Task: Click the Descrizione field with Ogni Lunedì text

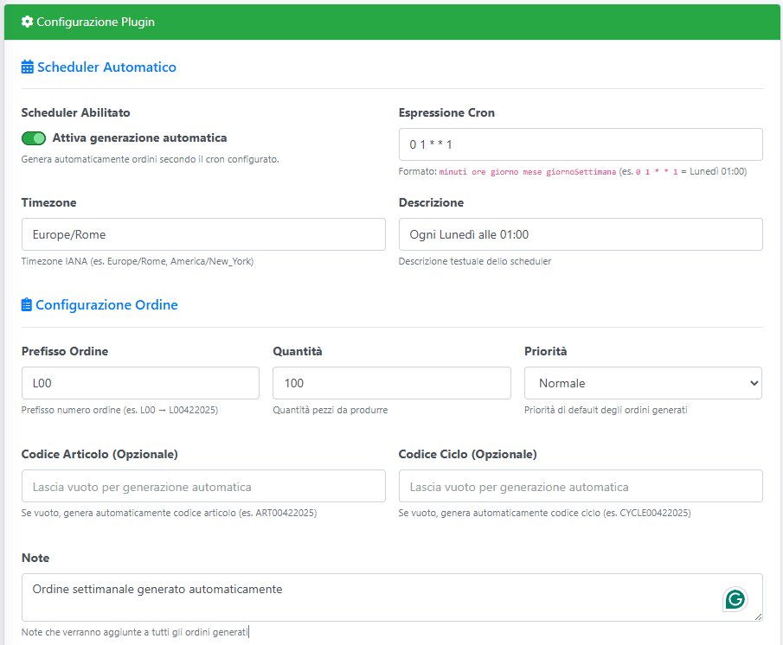Action: [580, 233]
